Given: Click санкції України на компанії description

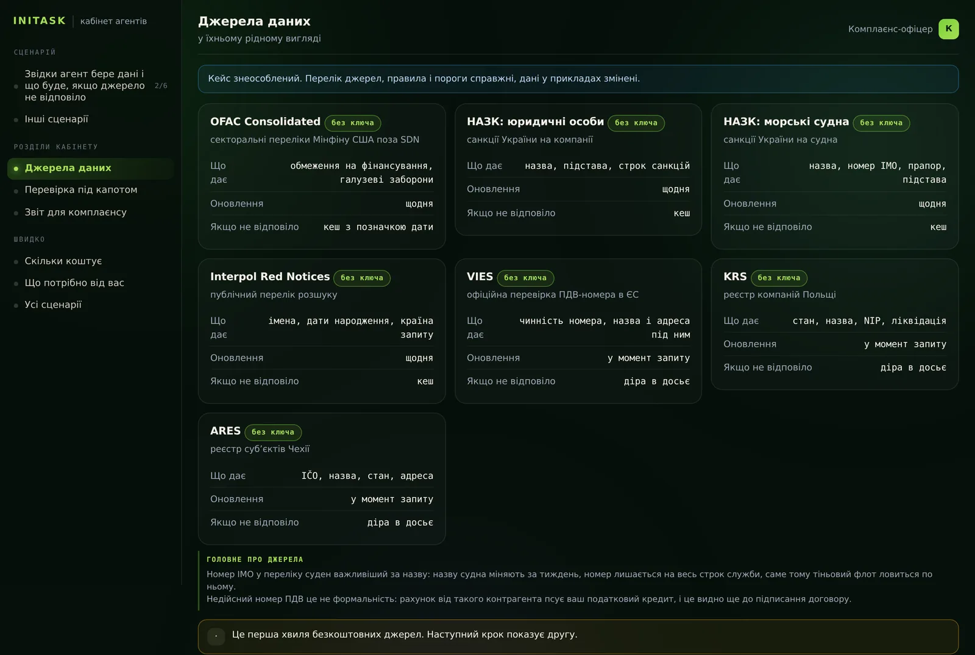Looking at the screenshot, I should pyautogui.click(x=530, y=140).
